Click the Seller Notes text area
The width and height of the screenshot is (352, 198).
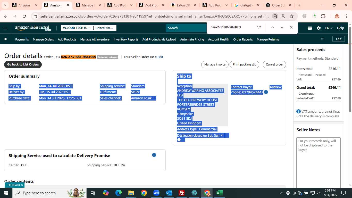[319, 163]
